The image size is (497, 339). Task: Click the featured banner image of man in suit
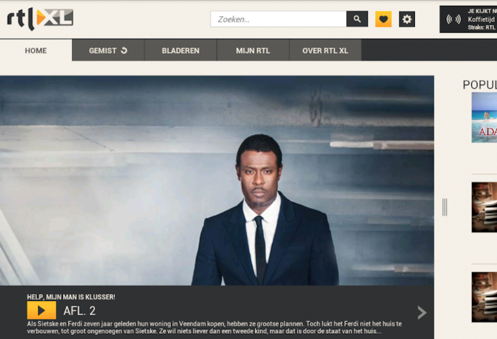coord(217,180)
